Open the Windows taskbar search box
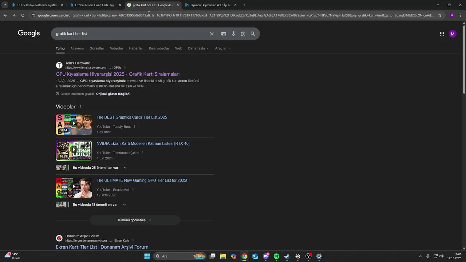 180,256
